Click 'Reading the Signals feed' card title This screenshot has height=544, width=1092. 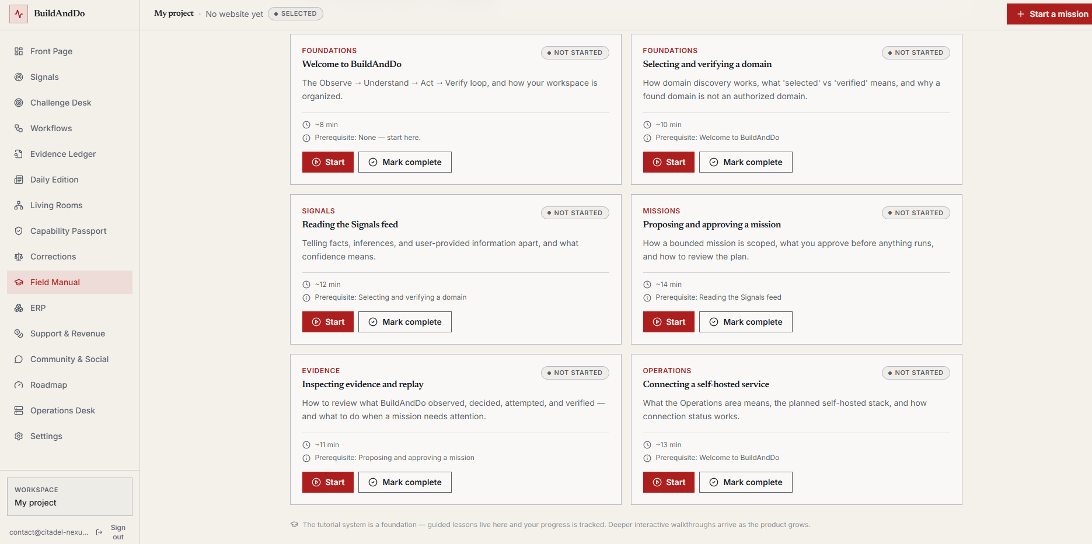point(350,224)
